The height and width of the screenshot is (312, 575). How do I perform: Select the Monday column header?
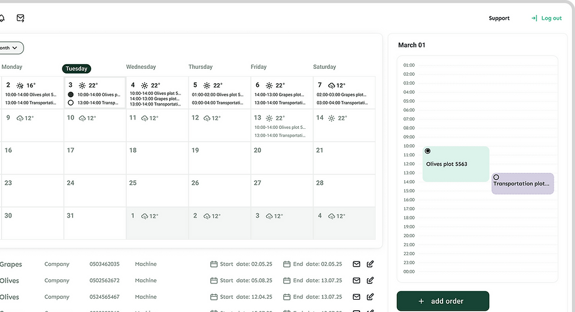12,67
